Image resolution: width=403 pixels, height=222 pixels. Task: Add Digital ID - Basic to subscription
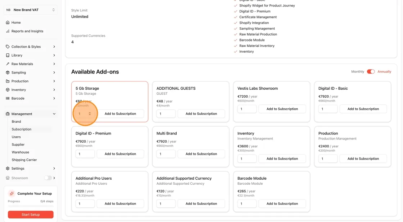click(x=363, y=109)
